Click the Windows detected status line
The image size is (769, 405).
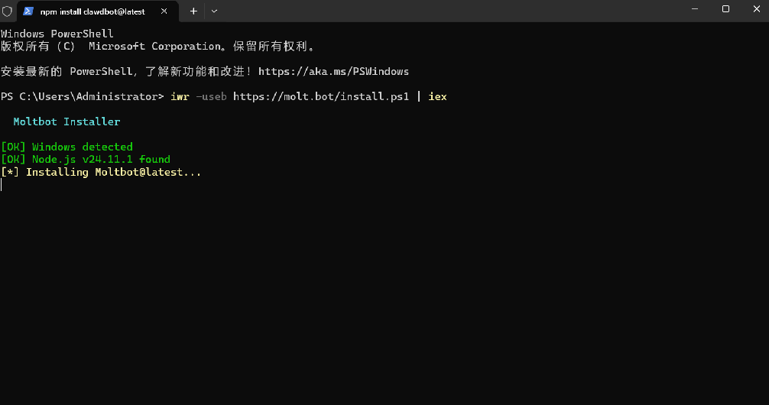tap(67, 147)
